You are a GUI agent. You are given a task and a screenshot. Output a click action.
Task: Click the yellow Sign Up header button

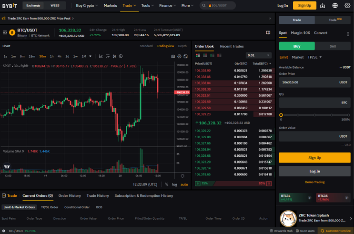304,5
